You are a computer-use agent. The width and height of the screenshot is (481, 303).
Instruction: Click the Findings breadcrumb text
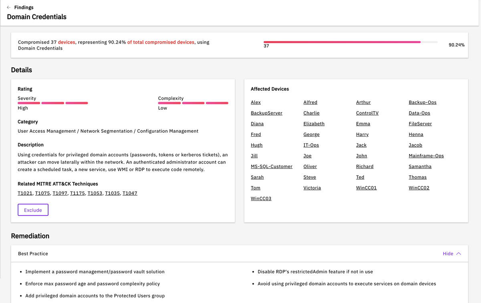pos(24,7)
